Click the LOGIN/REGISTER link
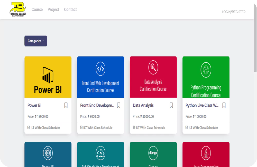This screenshot has height=167, width=257. pyautogui.click(x=234, y=12)
